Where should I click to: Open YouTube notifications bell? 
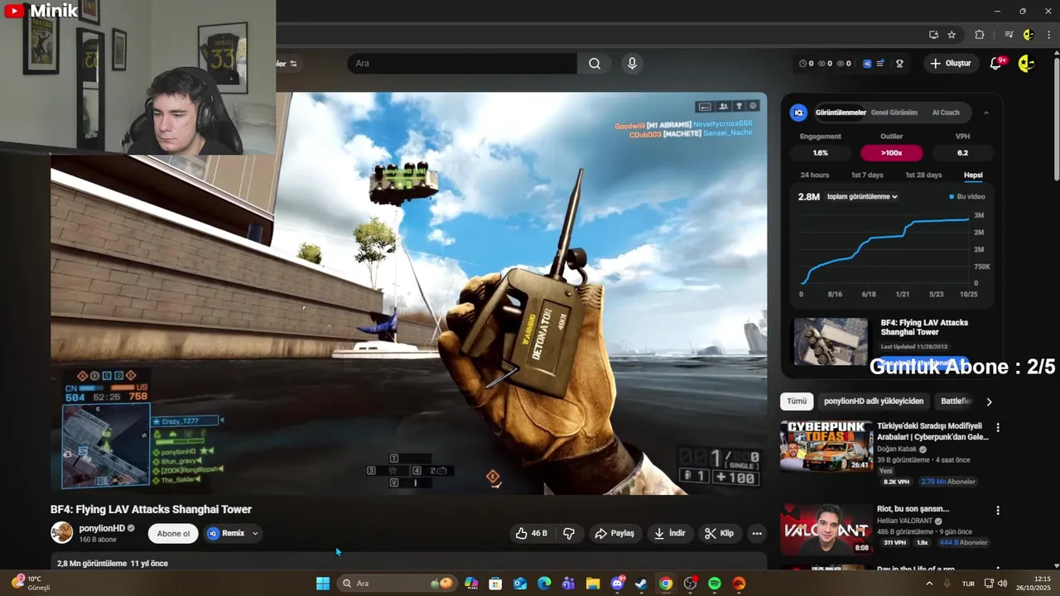pyautogui.click(x=996, y=64)
